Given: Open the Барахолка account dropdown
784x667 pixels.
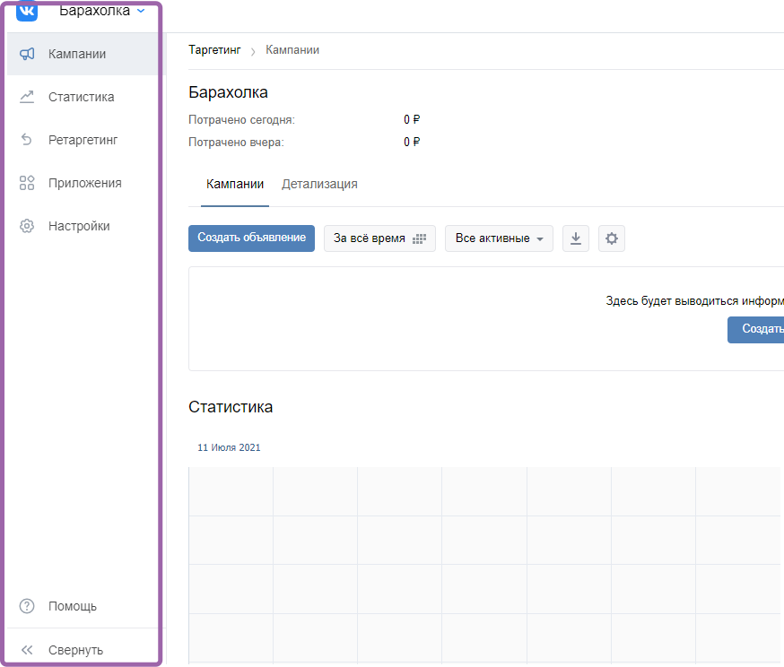Looking at the screenshot, I should (x=102, y=10).
